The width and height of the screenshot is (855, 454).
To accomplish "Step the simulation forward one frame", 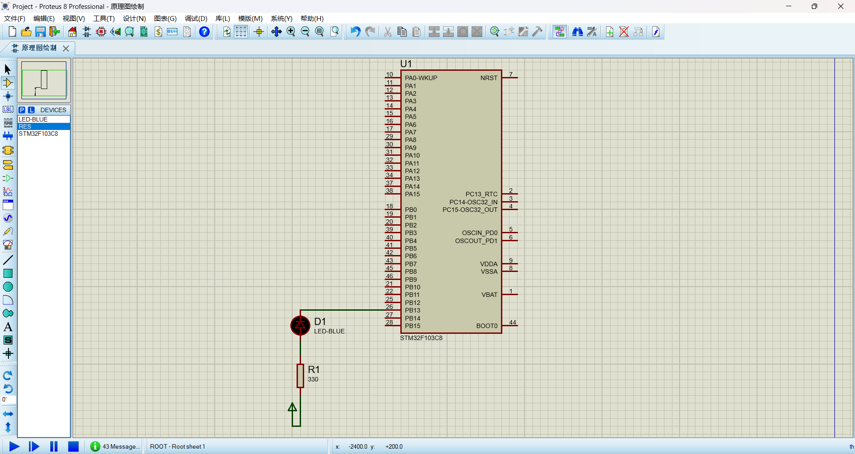I will coord(34,446).
